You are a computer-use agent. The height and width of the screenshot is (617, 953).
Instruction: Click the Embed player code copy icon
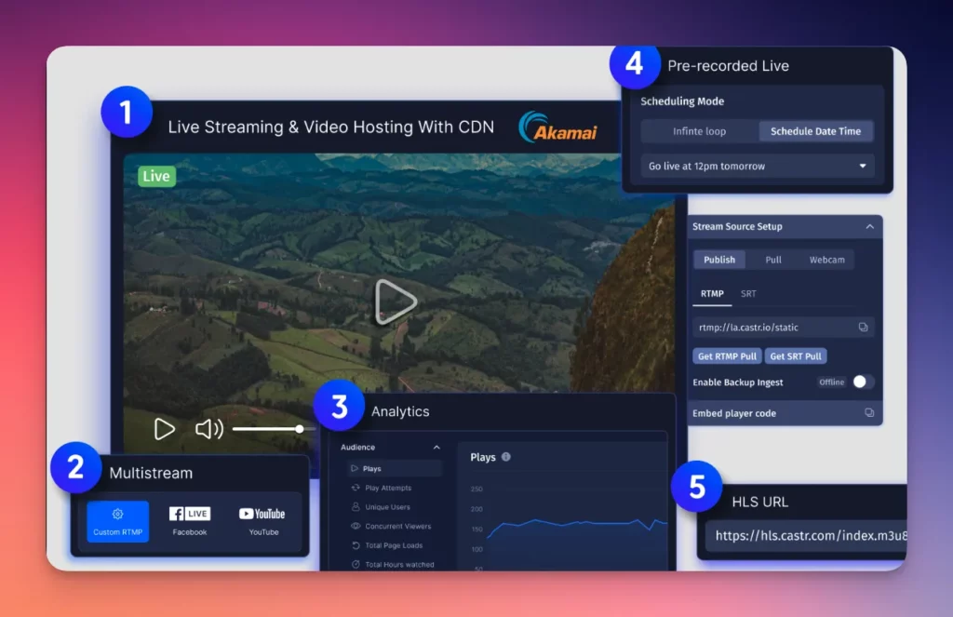[x=867, y=413]
